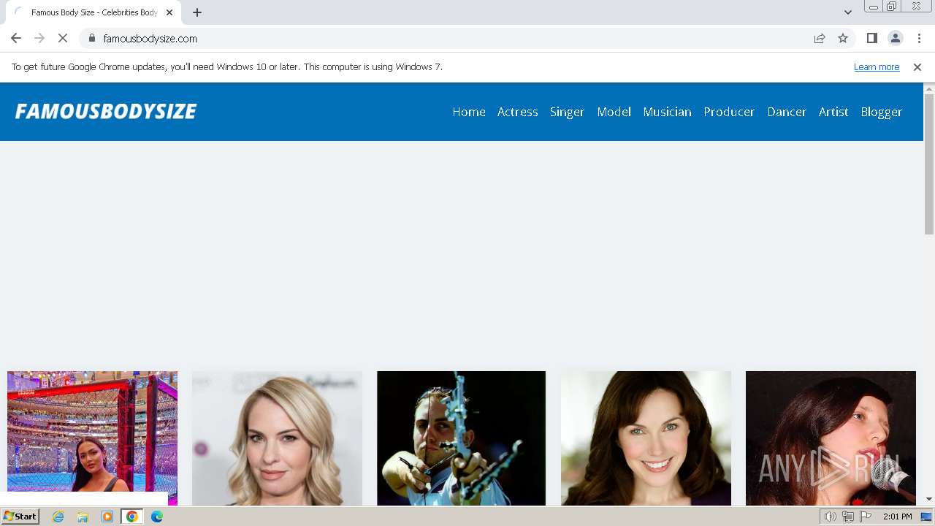The image size is (935, 526).
Task: Open File Explorer from the taskbar
Action: click(83, 517)
